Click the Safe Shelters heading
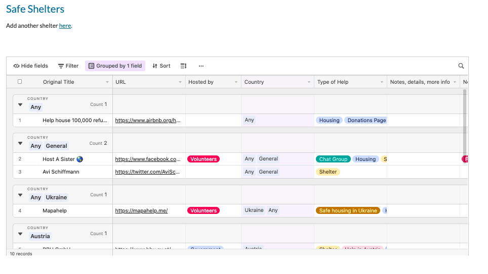Image resolution: width=488 pixels, height=274 pixels. pos(35,9)
